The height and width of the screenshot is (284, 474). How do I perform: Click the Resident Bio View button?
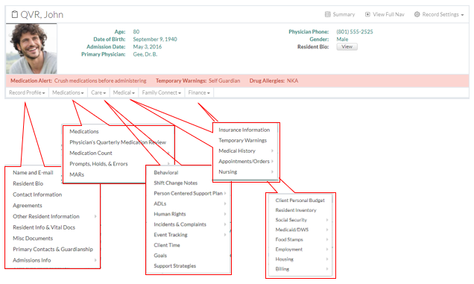[347, 46]
